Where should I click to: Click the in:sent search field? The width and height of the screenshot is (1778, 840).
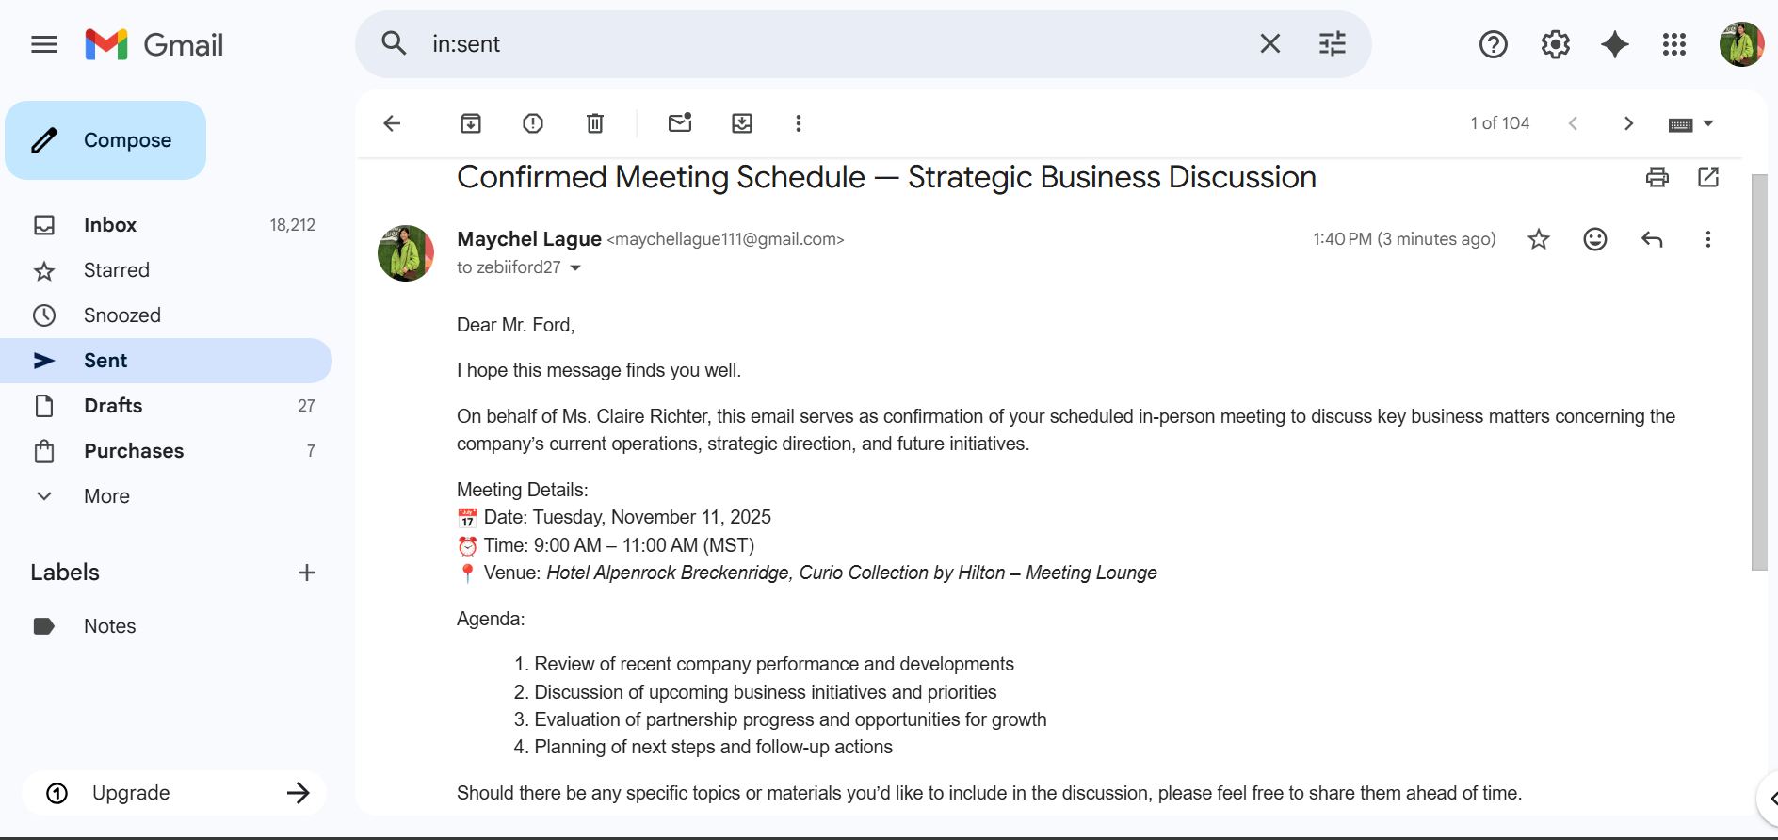(x=829, y=44)
